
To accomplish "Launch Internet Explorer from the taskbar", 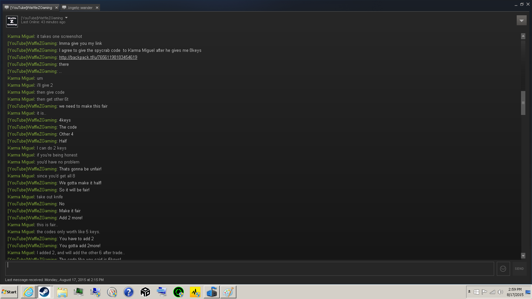I will tap(29, 292).
